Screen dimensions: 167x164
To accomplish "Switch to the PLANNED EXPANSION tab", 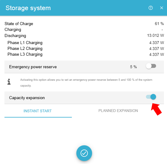I will [x=118, y=111].
